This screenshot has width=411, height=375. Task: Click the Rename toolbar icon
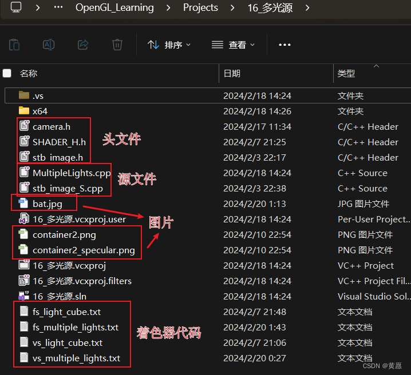(x=49, y=45)
